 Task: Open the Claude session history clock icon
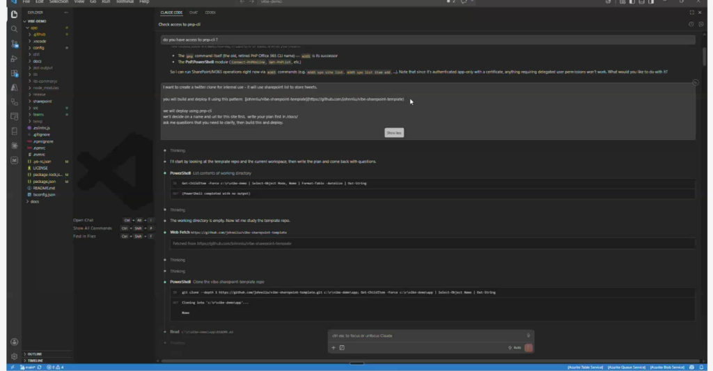point(691,24)
